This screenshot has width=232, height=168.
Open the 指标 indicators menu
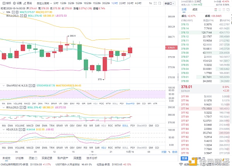click(7, 3)
